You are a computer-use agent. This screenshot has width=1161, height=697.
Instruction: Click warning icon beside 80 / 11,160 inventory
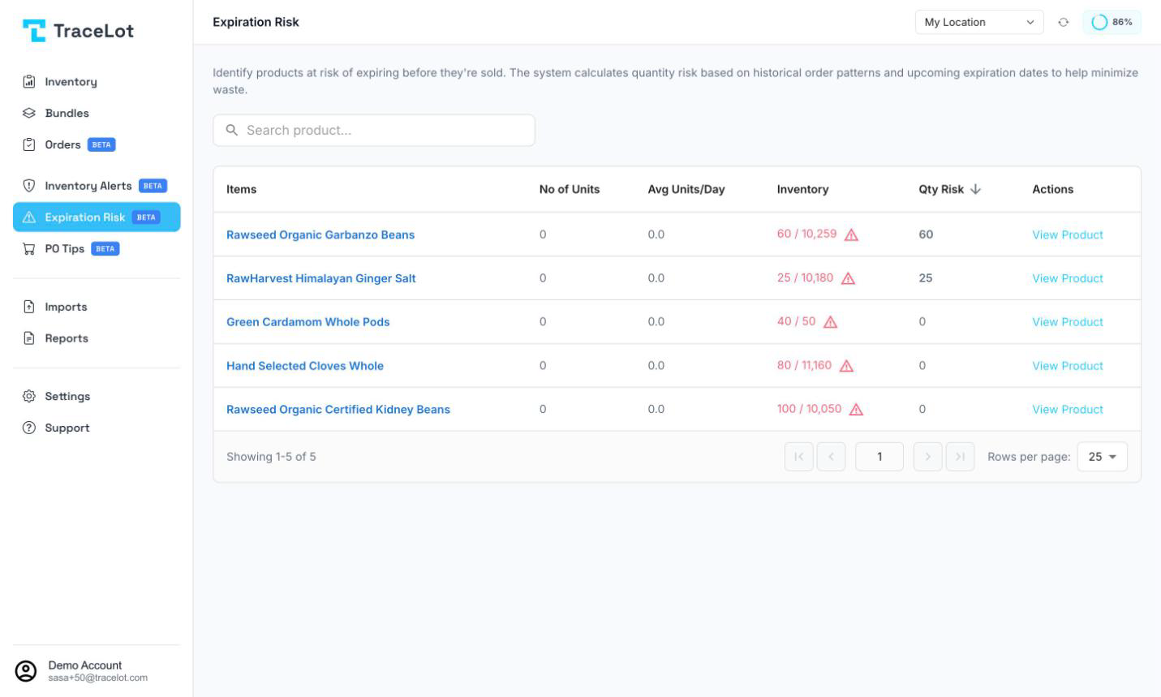pyautogui.click(x=846, y=366)
